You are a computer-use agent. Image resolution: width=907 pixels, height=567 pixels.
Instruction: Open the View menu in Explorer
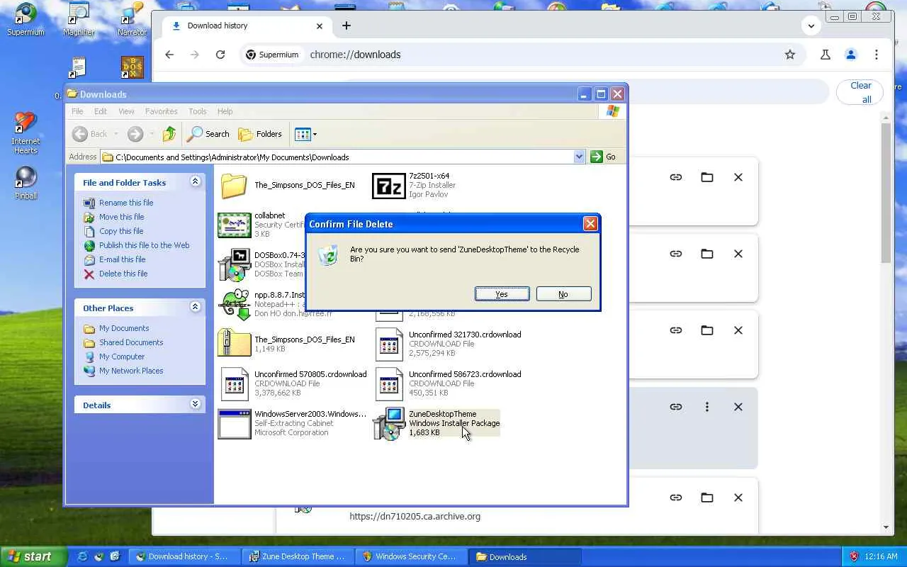click(x=126, y=111)
